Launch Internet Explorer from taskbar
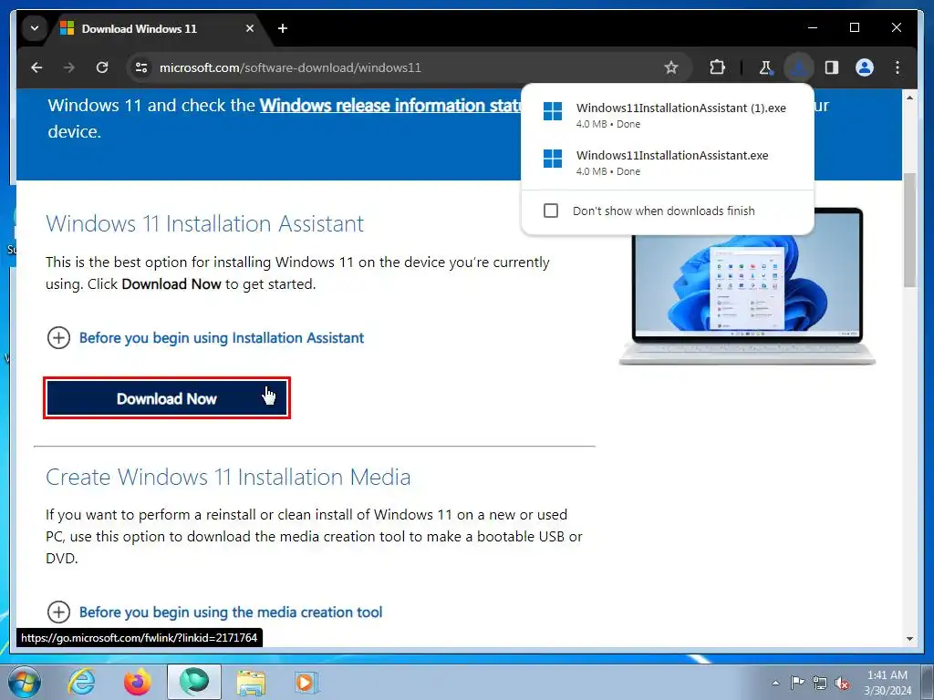Screen dimensions: 934x700 [x=81, y=682]
